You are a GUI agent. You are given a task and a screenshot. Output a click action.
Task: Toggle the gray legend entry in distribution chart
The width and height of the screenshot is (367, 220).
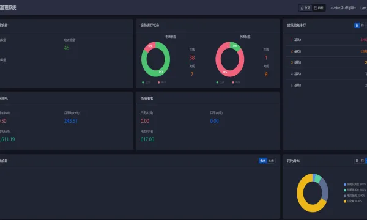tap(354, 196)
